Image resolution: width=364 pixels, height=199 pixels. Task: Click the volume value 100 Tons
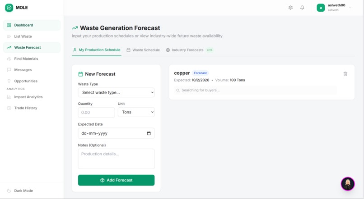tap(237, 80)
